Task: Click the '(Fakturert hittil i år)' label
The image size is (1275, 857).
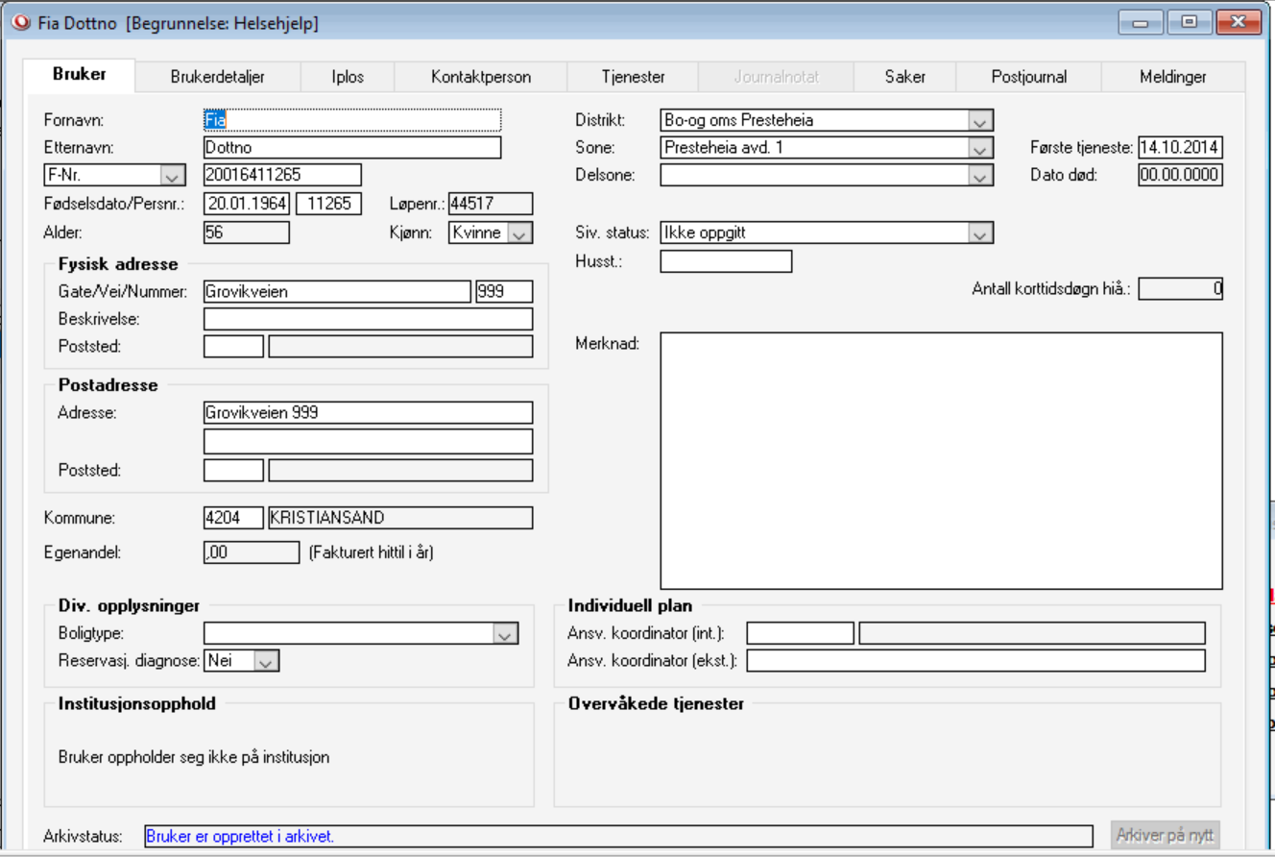Action: [371, 553]
